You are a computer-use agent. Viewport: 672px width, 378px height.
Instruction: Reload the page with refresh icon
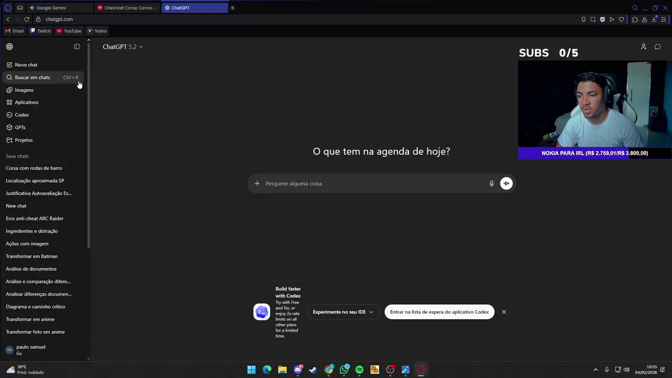[27, 19]
